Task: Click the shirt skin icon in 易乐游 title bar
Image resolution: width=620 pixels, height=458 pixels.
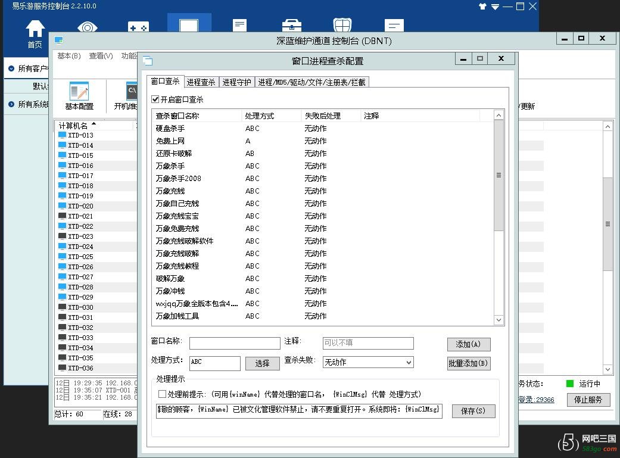Action: click(482, 7)
